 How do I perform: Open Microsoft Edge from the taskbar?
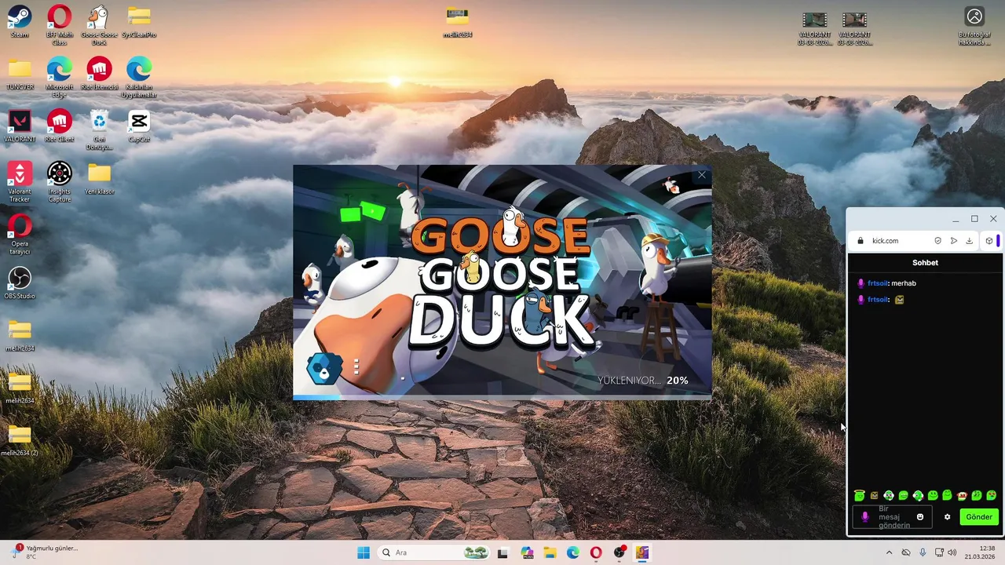pos(573,552)
